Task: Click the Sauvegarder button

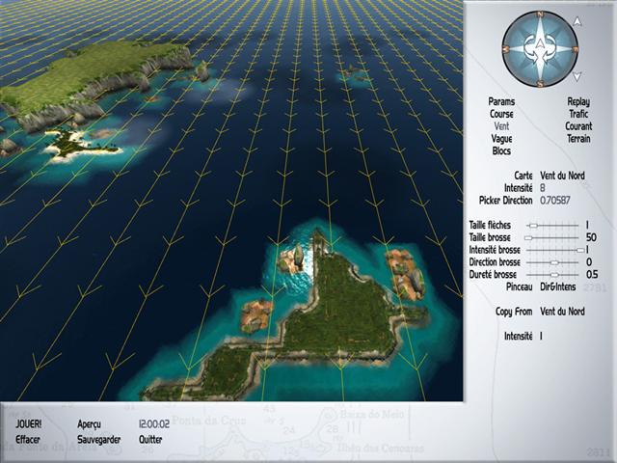Action: (98, 440)
